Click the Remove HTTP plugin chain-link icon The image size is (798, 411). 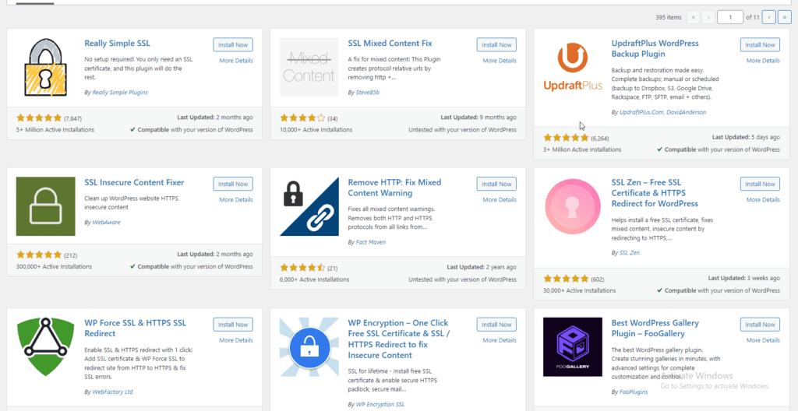[309, 206]
